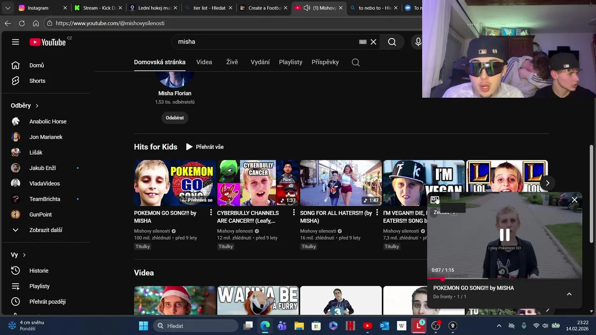Open the browser tab list dropdown arrow
This screenshot has height=335, width=596.
[x=7, y=8]
